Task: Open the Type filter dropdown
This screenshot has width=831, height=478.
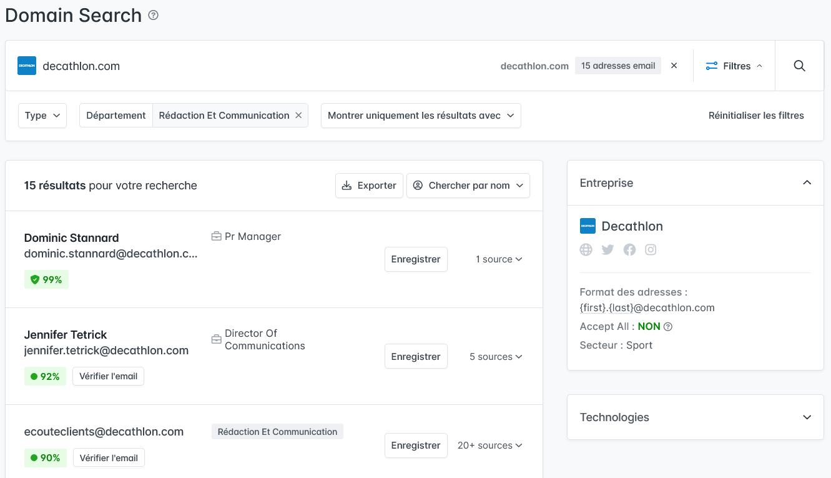Action: pyautogui.click(x=42, y=115)
